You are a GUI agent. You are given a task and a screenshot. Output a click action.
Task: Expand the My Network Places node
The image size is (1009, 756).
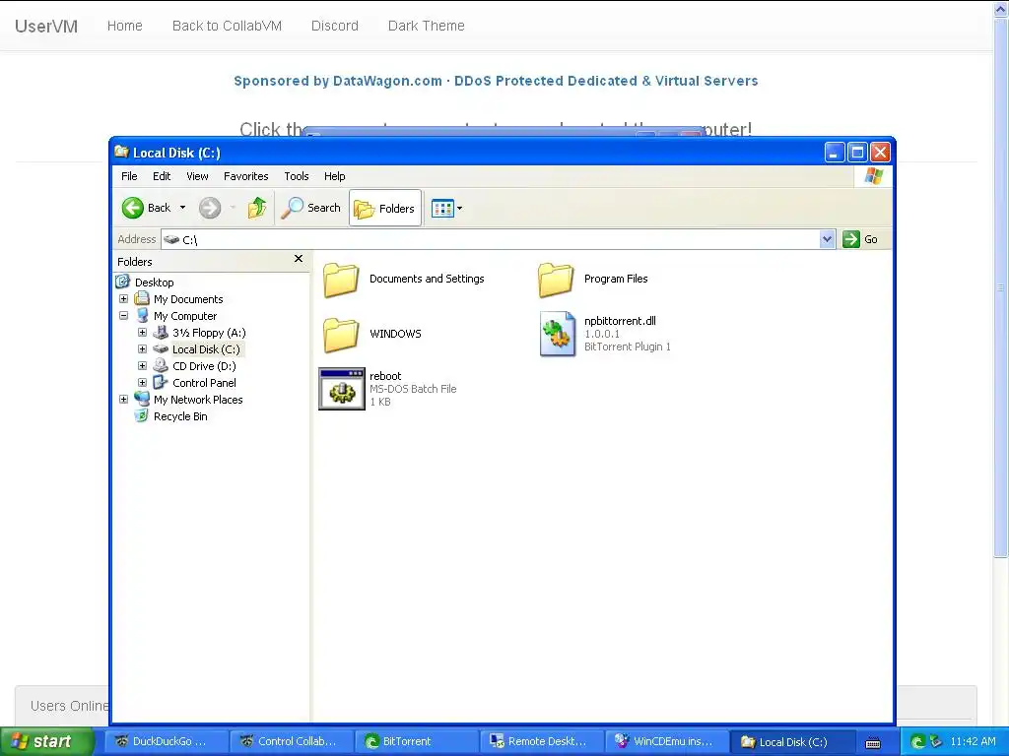coord(123,400)
